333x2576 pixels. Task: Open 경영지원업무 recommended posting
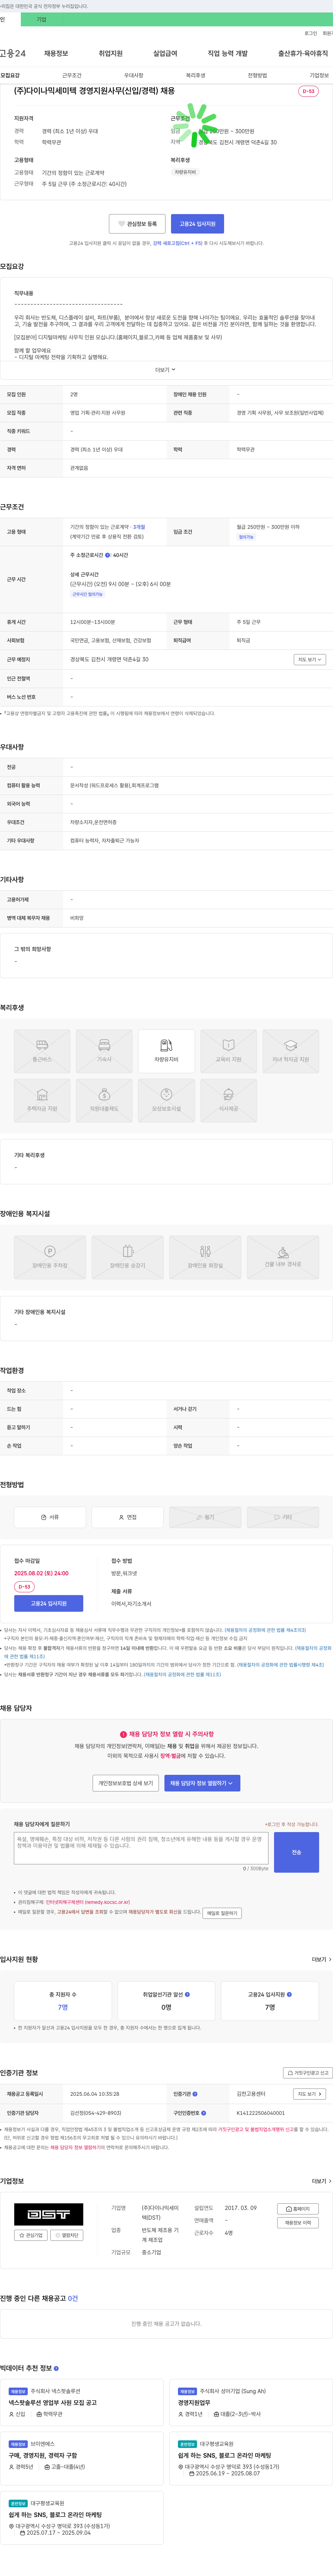(x=194, y=2402)
